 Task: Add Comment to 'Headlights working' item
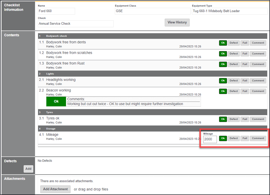coord(258,81)
